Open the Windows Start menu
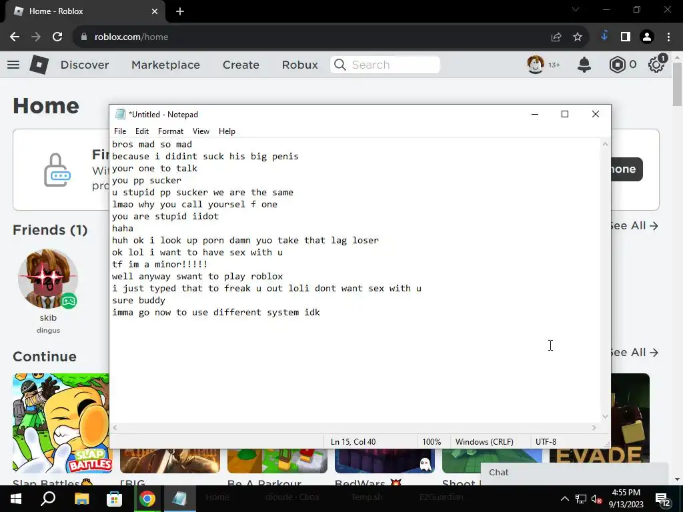The height and width of the screenshot is (512, 683). click(x=16, y=499)
